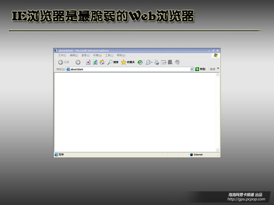Open the 帮助(H) menu

pyautogui.click(x=121, y=55)
